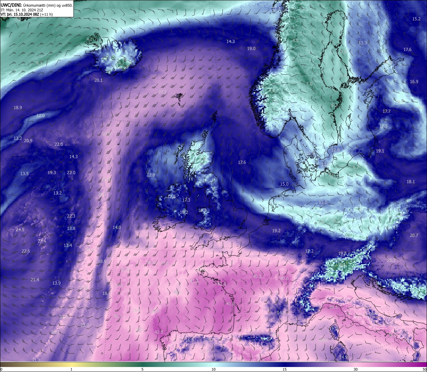The width and height of the screenshot is (427, 372).
Task: Click the 20.9 map value
Action: (x=28, y=141)
